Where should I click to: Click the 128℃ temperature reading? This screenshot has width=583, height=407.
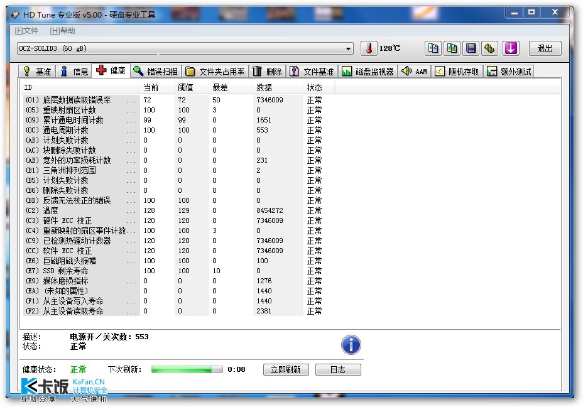390,48
